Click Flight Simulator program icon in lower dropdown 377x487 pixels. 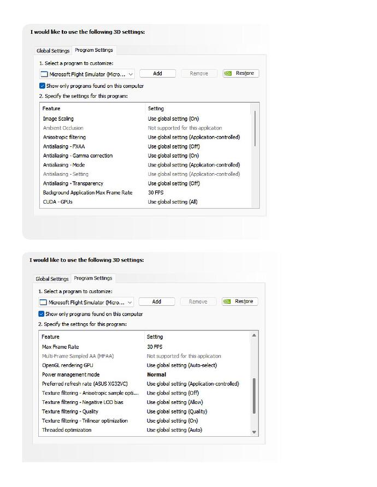[x=44, y=302]
